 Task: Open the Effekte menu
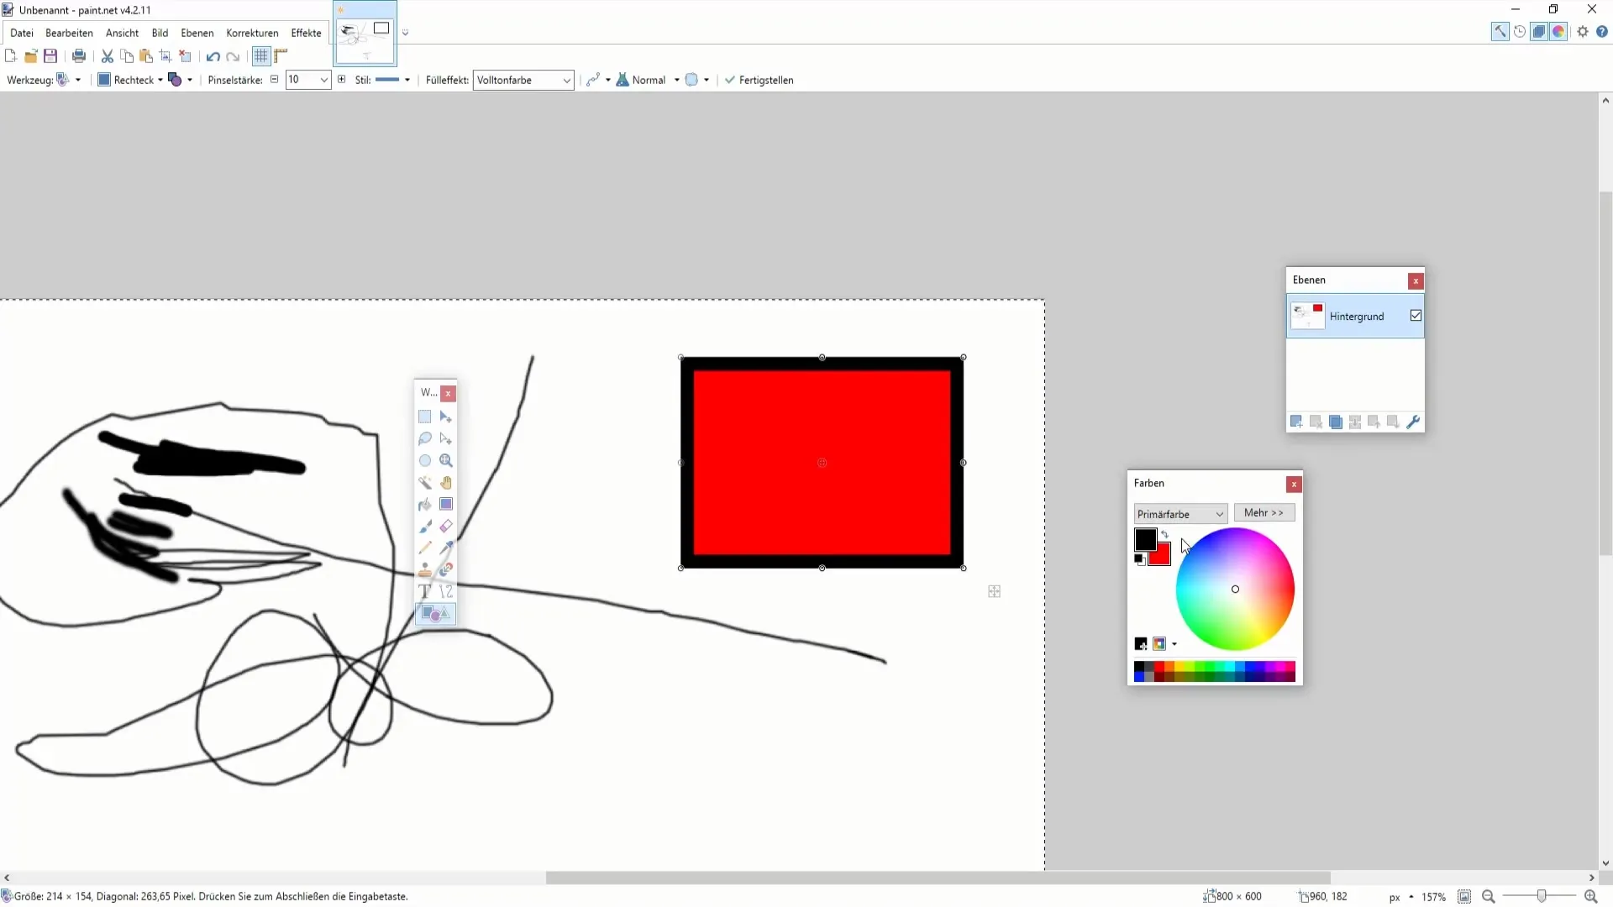pyautogui.click(x=305, y=32)
